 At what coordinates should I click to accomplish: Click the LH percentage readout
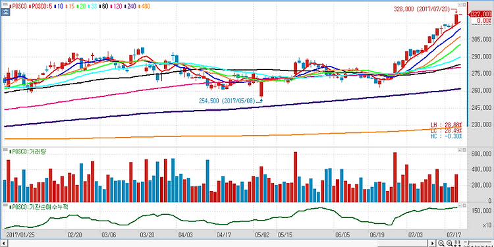pyautogui.click(x=447, y=124)
